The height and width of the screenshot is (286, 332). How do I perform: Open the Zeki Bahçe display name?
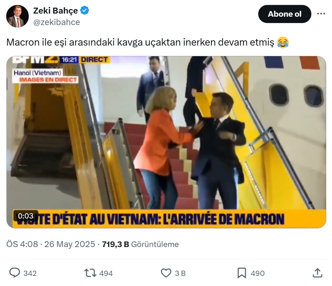(56, 10)
